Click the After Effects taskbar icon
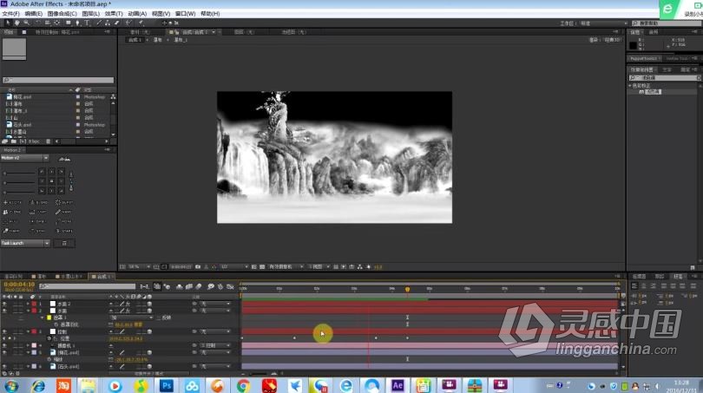The image size is (703, 393). pyautogui.click(x=397, y=385)
